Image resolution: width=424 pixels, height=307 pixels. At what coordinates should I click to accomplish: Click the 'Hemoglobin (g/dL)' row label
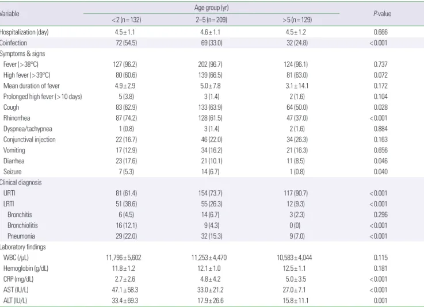(x=26, y=268)
